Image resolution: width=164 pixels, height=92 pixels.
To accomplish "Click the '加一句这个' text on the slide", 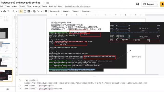I will tap(136, 56).
